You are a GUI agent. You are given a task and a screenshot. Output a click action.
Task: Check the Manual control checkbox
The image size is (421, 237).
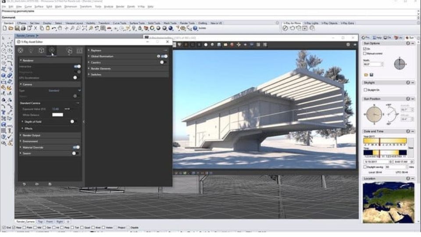(365, 54)
